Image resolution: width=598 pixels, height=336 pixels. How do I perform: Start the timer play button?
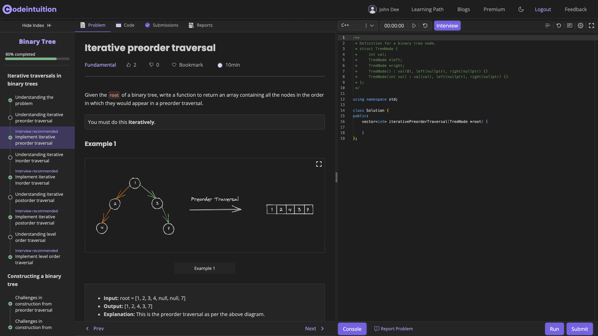[414, 25]
